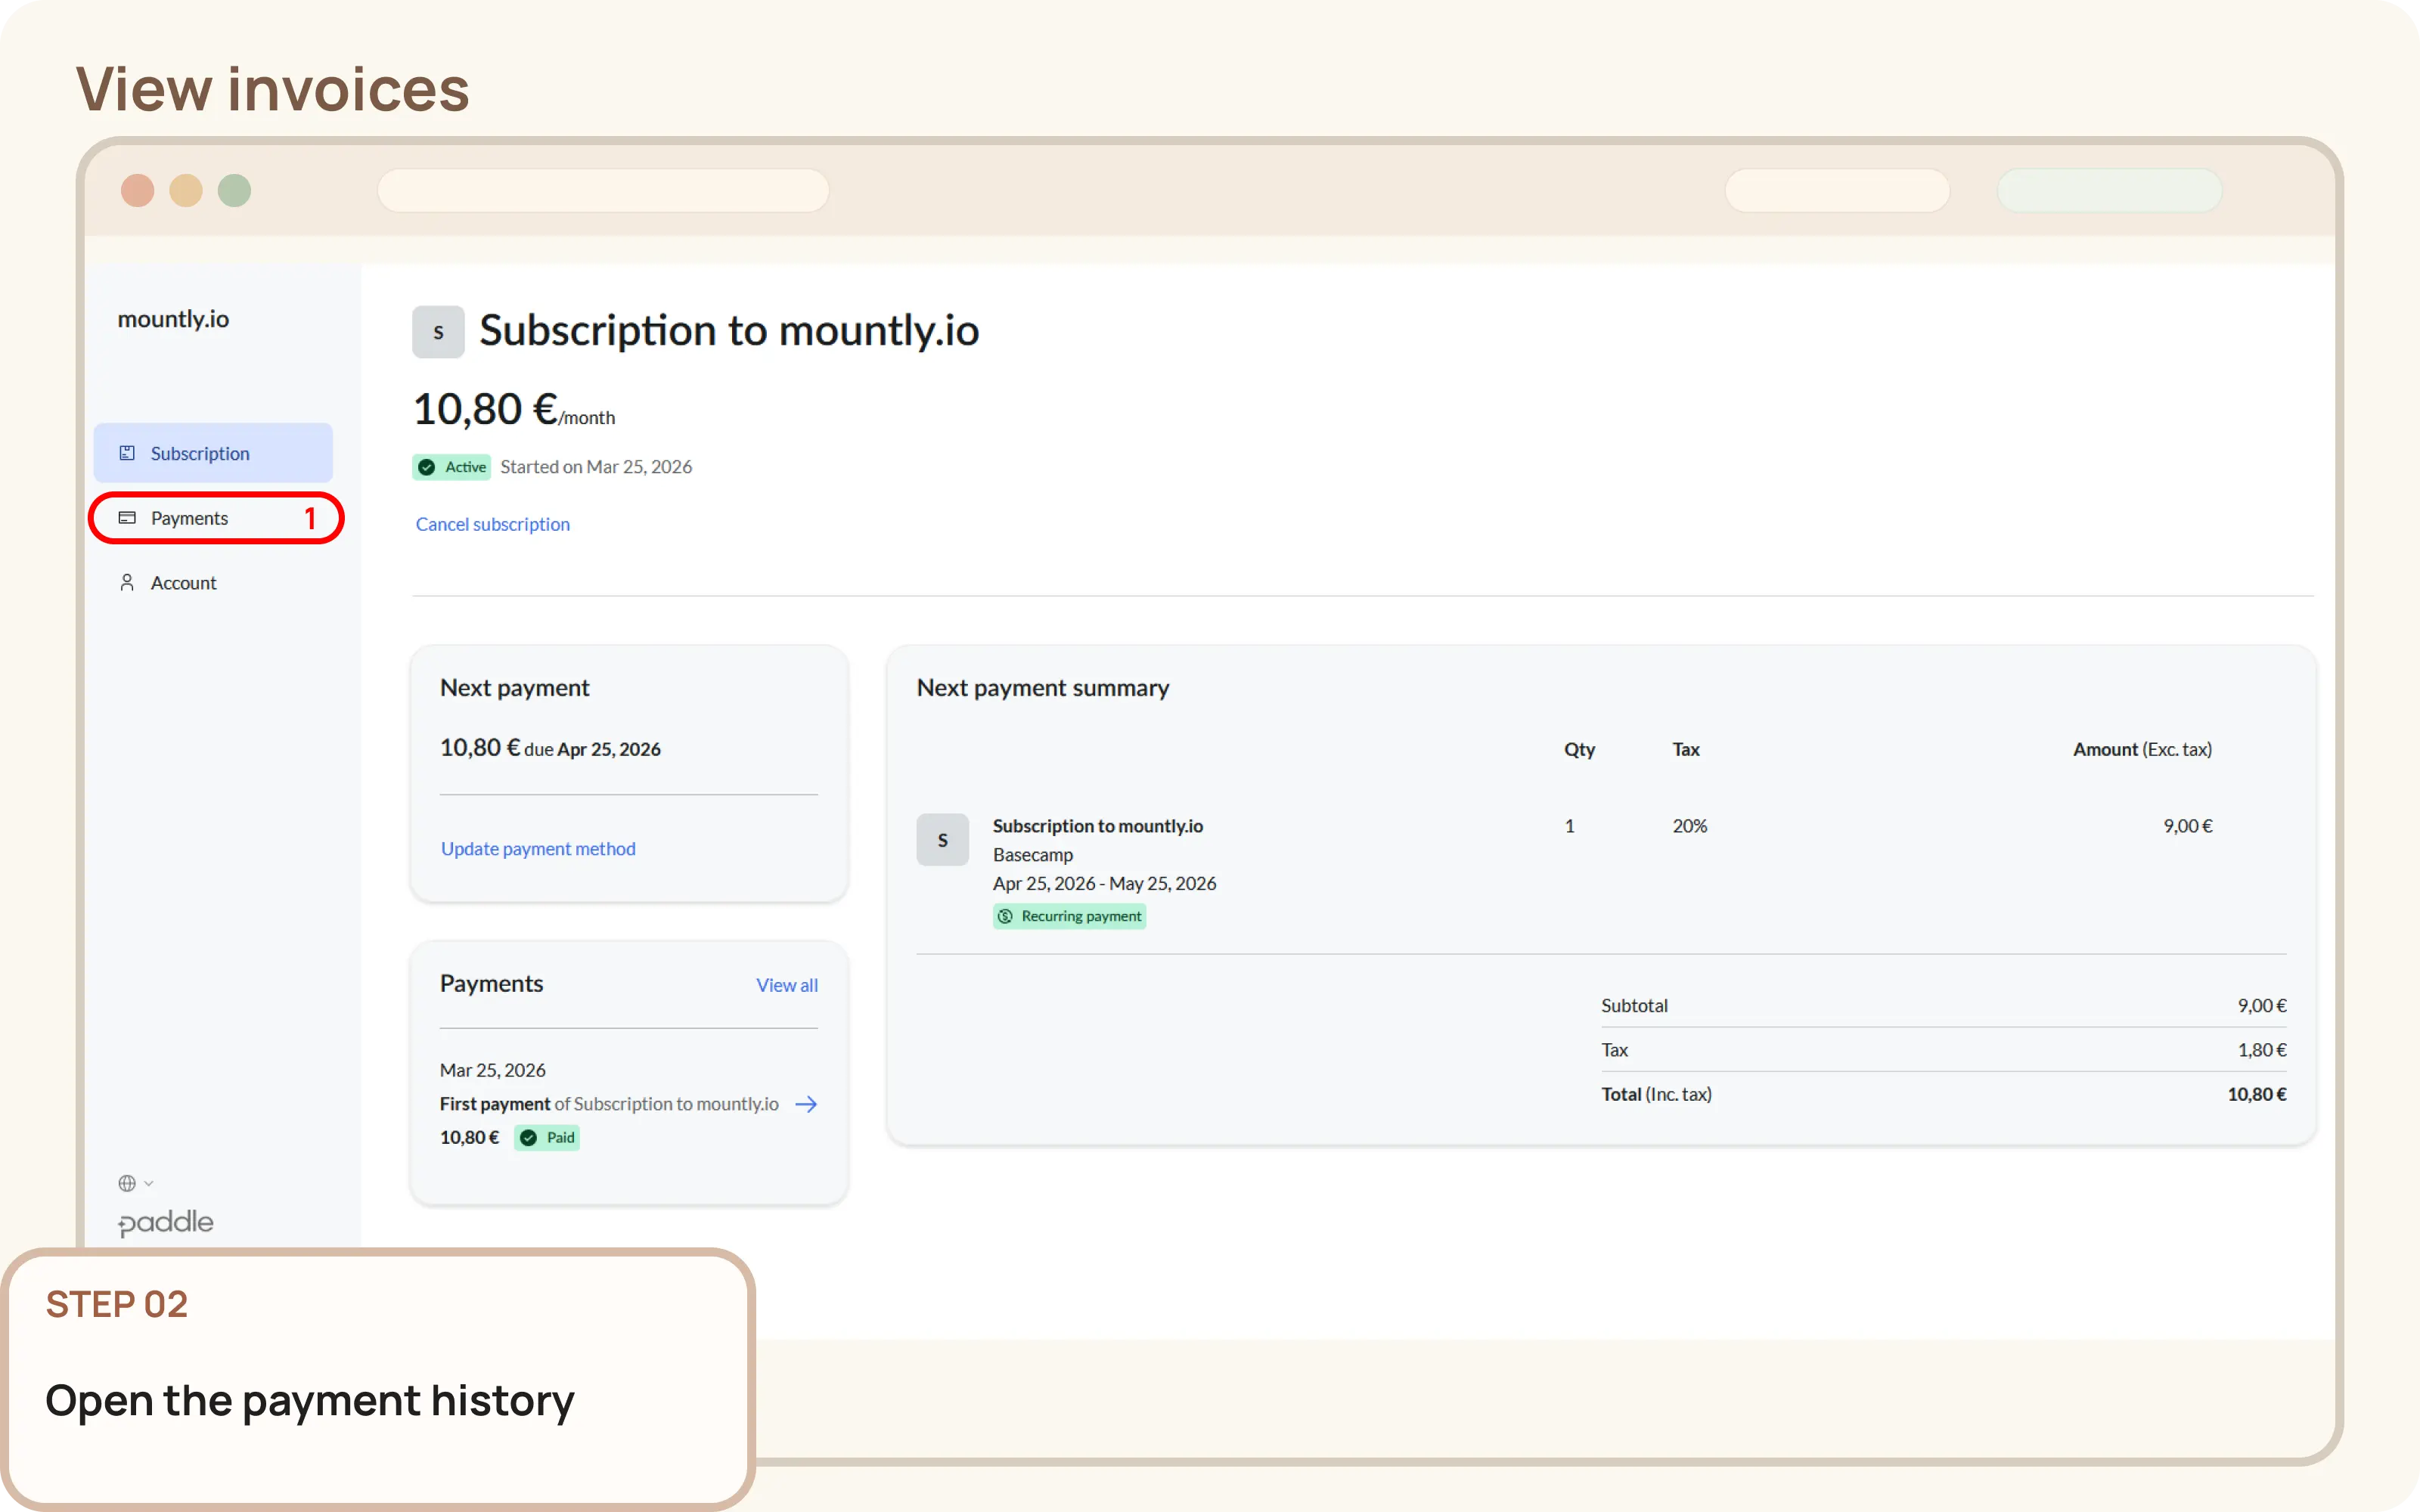2420x1512 pixels.
Task: Click the 's' icon in payment summary row
Action: coord(942,840)
